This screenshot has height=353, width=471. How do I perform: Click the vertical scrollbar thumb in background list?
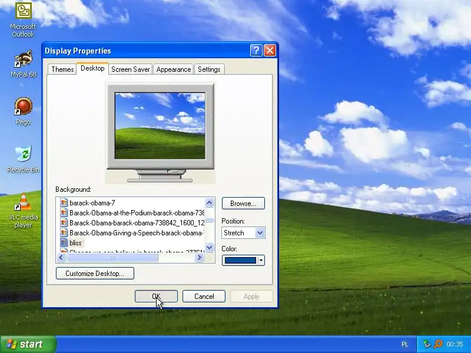(210, 220)
